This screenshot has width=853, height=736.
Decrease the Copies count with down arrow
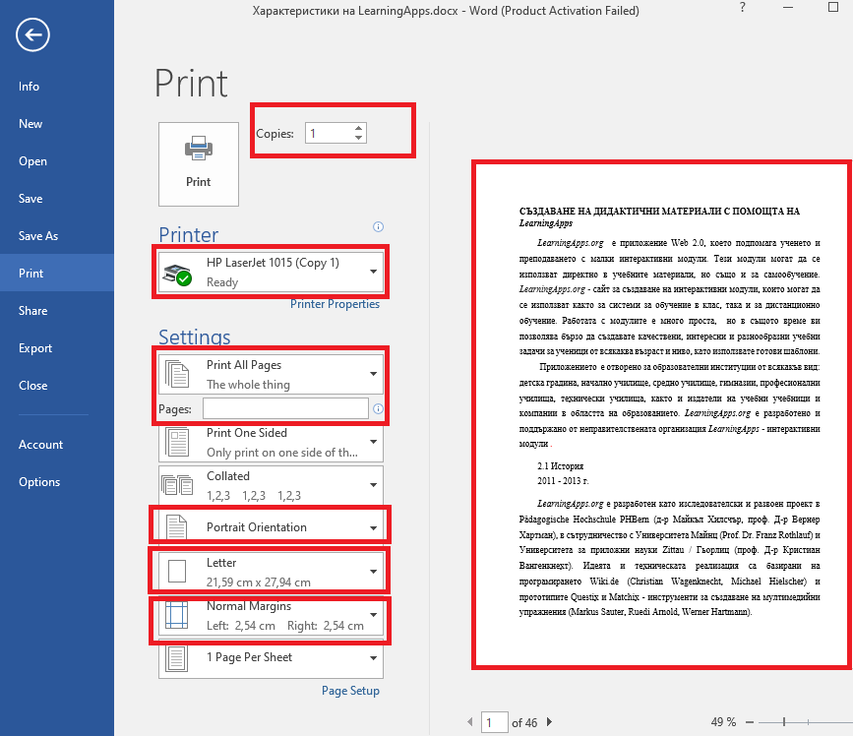point(358,138)
